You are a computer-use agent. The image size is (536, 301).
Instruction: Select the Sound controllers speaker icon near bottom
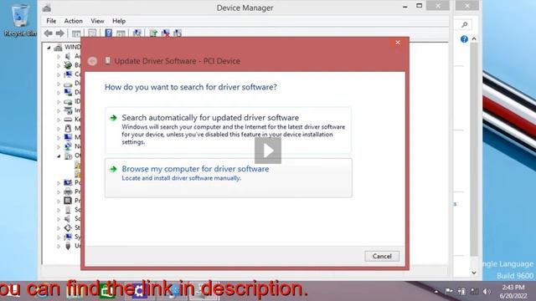point(68,218)
